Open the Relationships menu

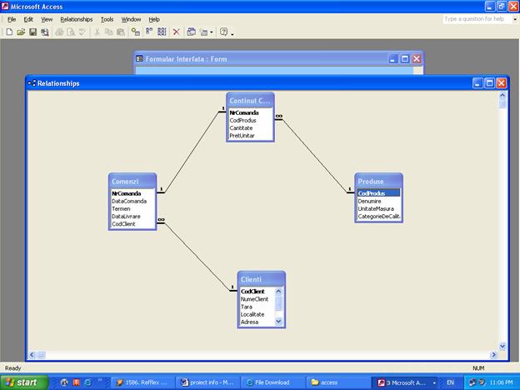pos(76,18)
